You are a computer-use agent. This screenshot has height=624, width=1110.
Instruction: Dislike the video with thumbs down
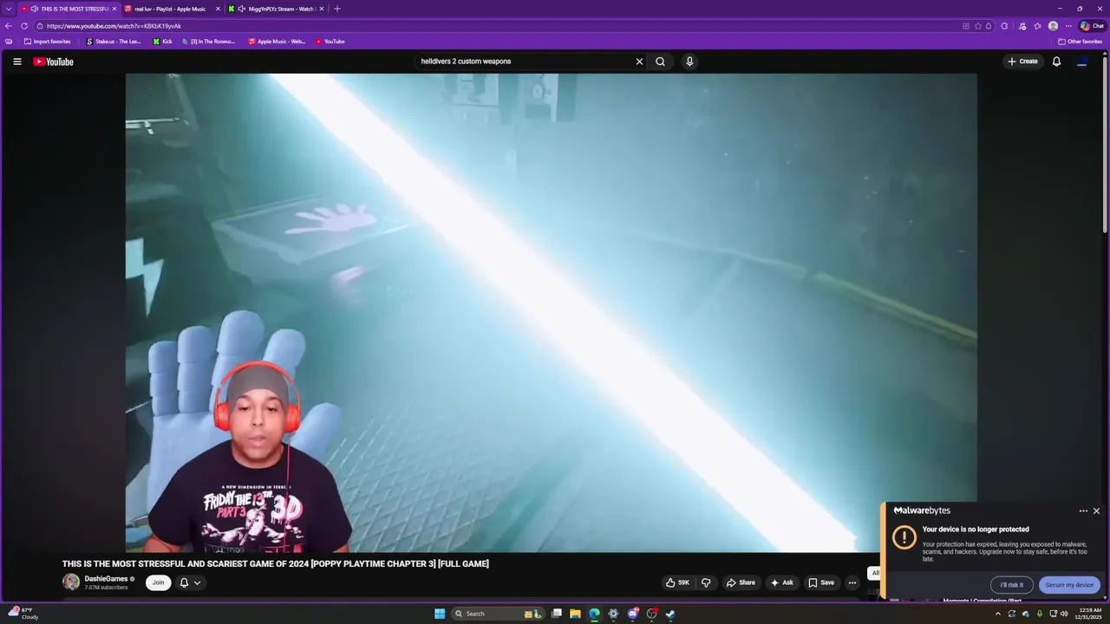coord(705,582)
